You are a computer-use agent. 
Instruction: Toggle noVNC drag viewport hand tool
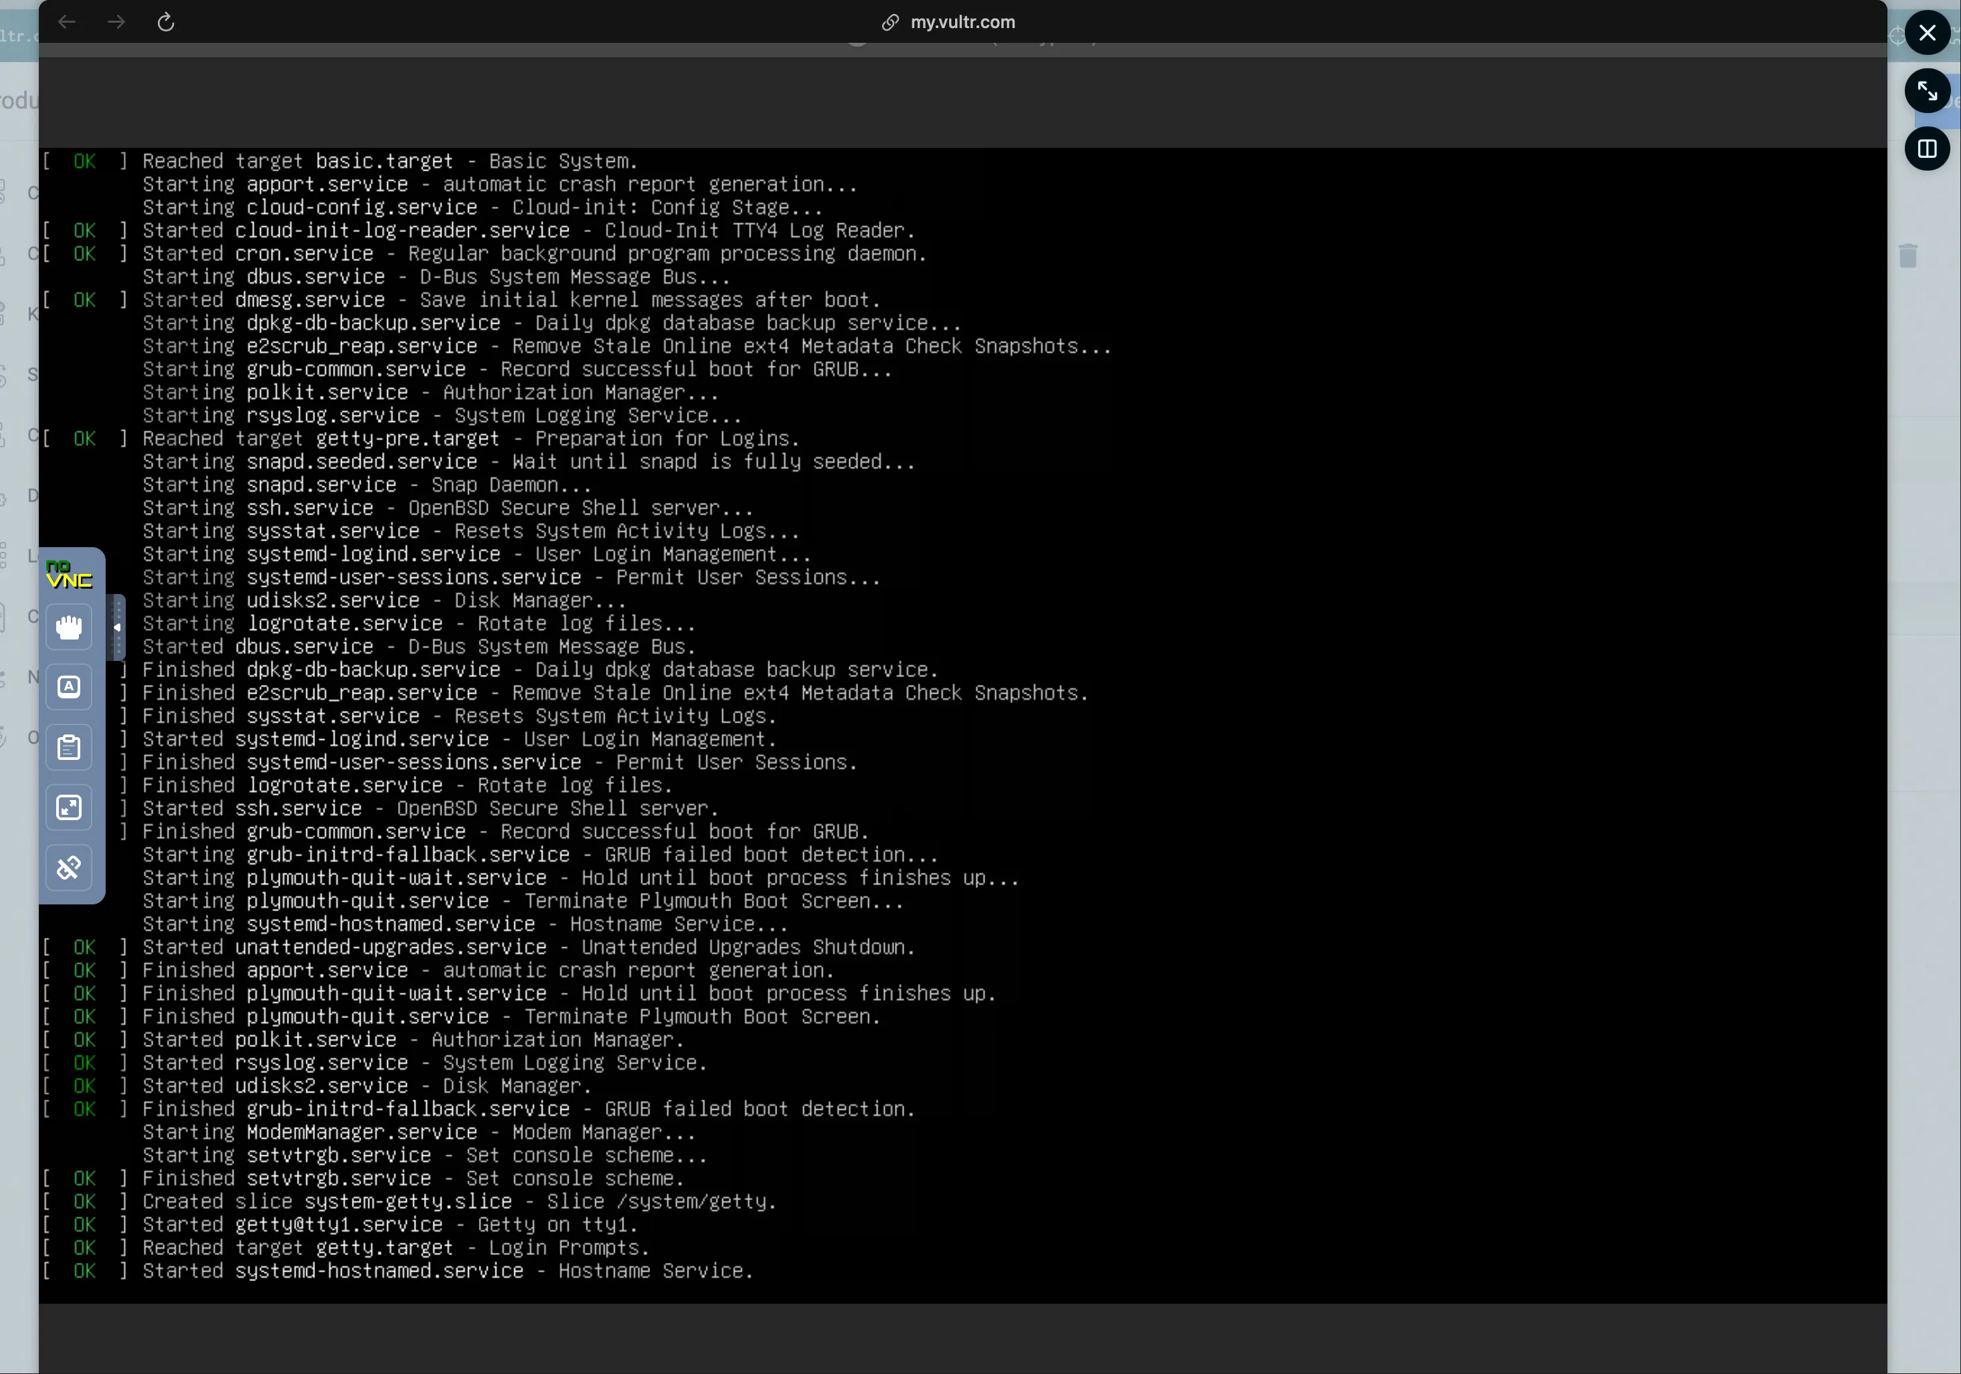point(69,627)
